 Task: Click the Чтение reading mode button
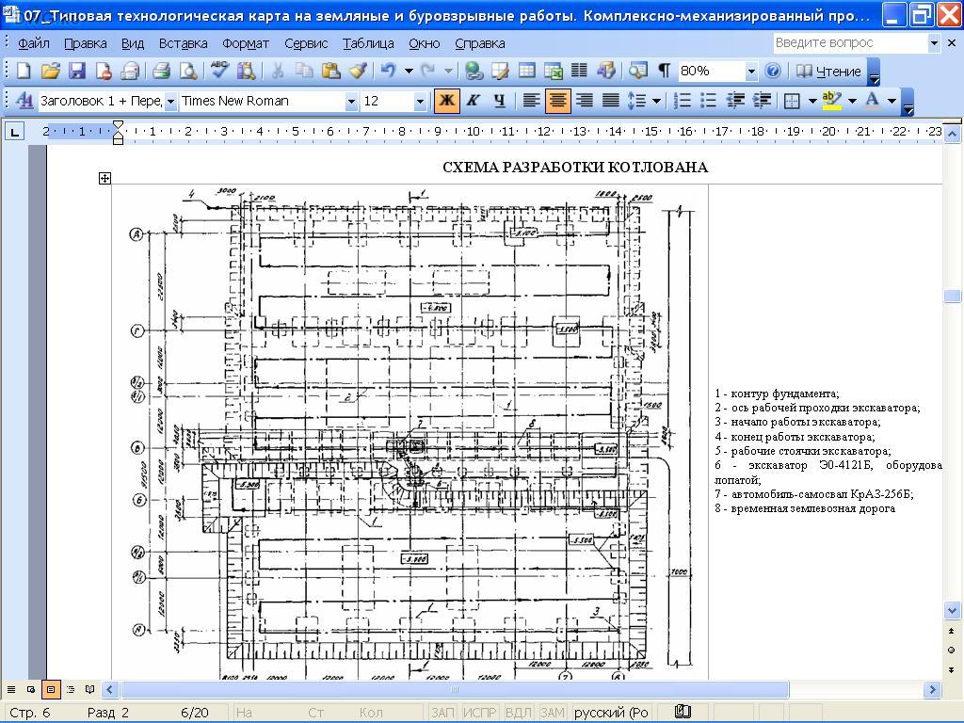(828, 71)
